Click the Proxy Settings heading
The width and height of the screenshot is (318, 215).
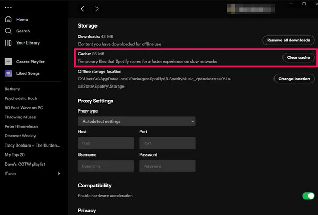coord(95,101)
